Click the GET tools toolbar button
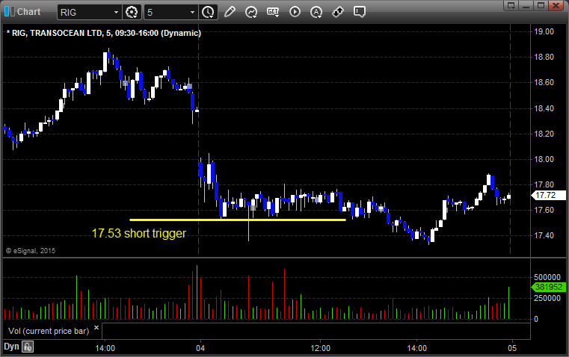The width and height of the screenshot is (569, 357). coord(273,12)
